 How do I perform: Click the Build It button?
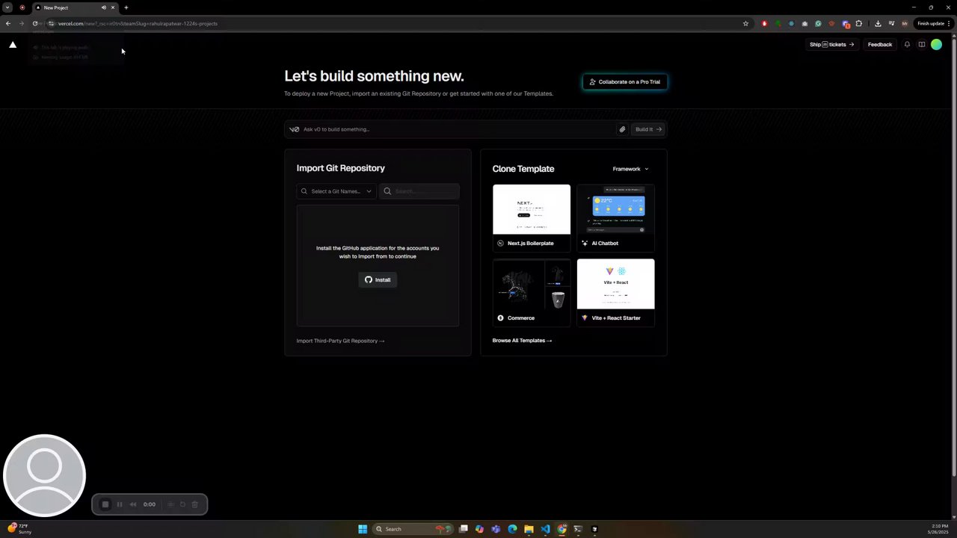tap(648, 129)
